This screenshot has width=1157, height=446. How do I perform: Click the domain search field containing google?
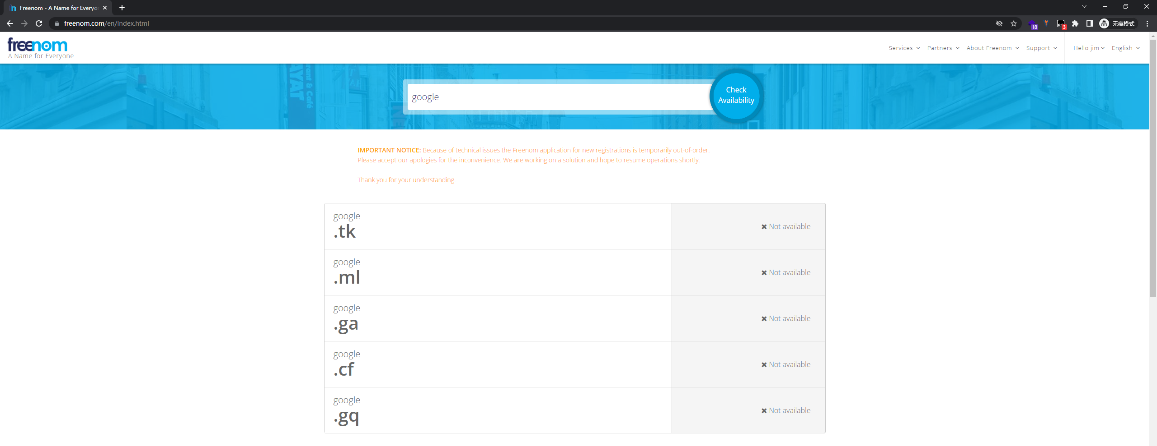(x=558, y=97)
